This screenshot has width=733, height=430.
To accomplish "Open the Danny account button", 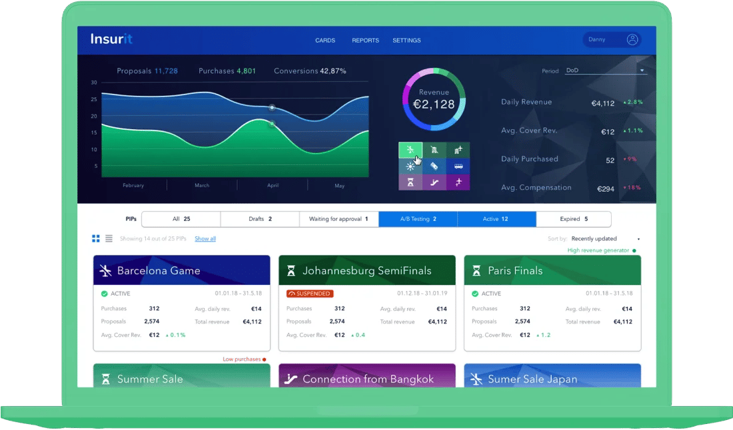I will 612,40.
